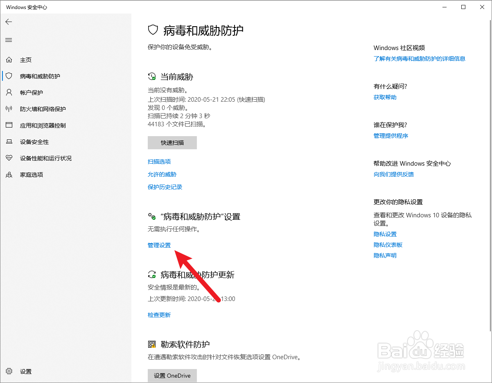Click the shield icon for 病毒和威胁防护
The width and height of the screenshot is (492, 383).
[9, 76]
